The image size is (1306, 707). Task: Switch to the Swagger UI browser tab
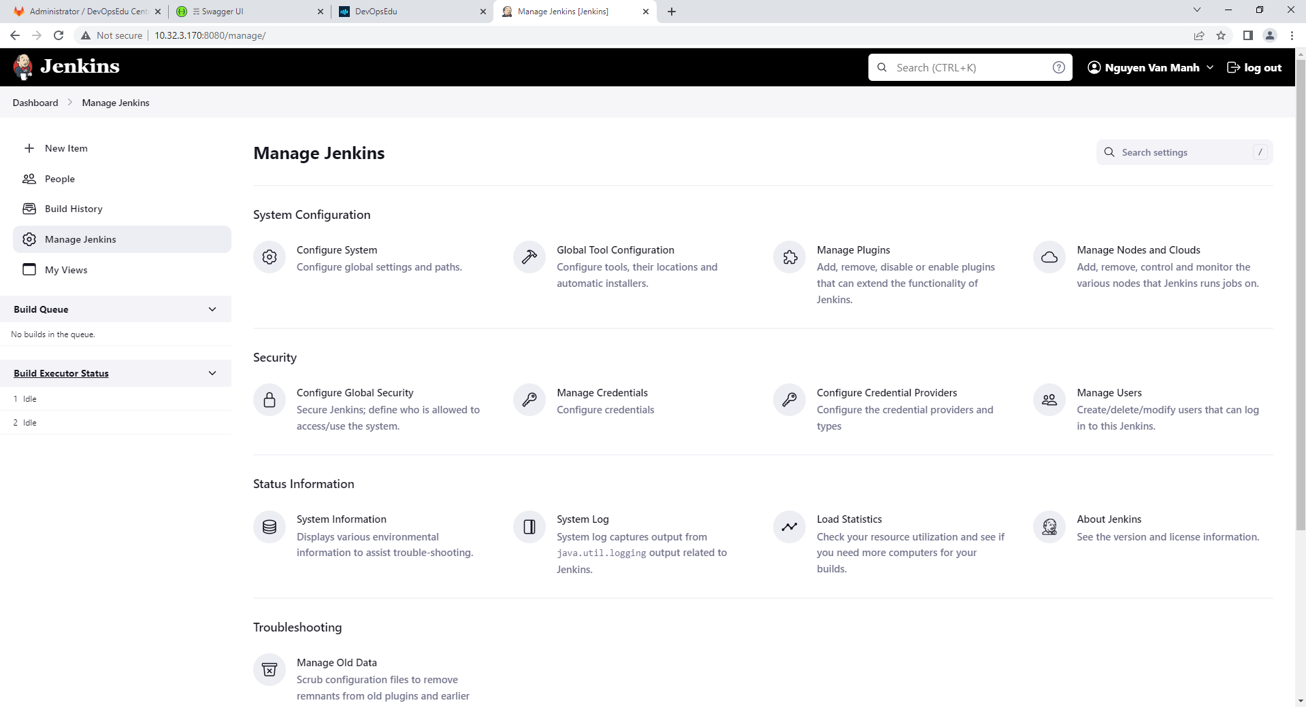pyautogui.click(x=250, y=12)
